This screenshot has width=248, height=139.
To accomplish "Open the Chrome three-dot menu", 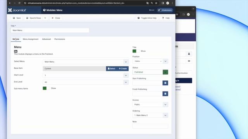I will point(172,3).
